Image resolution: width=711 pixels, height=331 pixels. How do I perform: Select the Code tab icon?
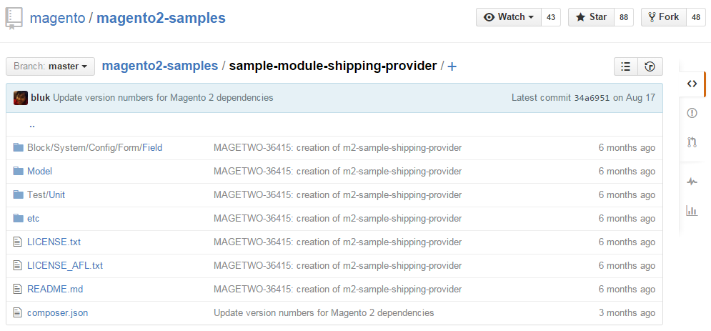(692, 84)
